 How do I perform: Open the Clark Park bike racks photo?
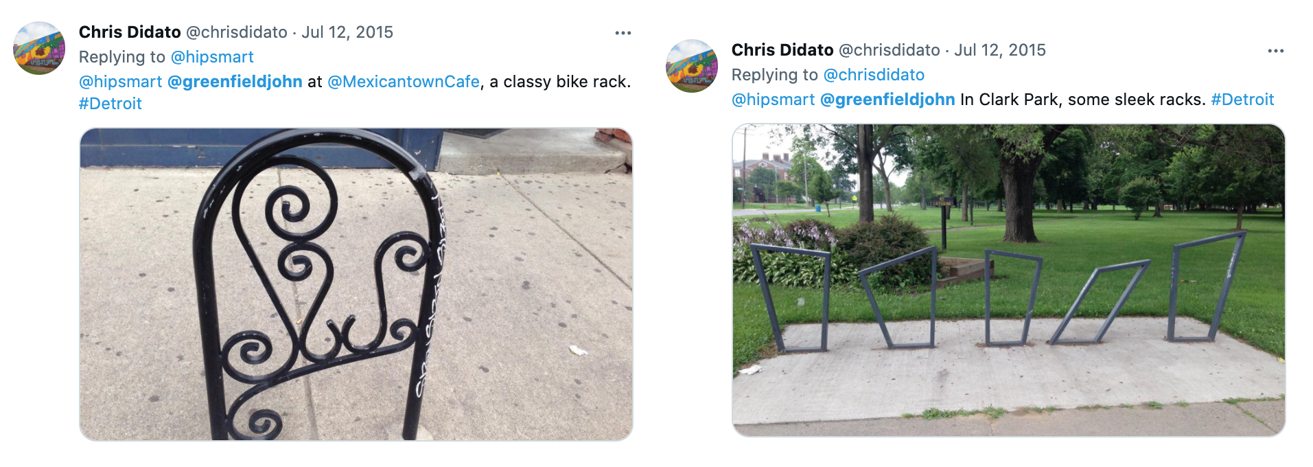1008,280
